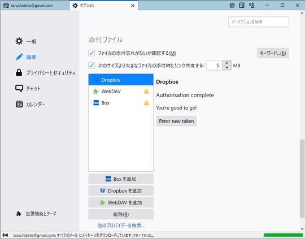Screen dimensions: 305x239
Task: Click the green WebDAV puzzle icon in list
Action: pos(96,92)
